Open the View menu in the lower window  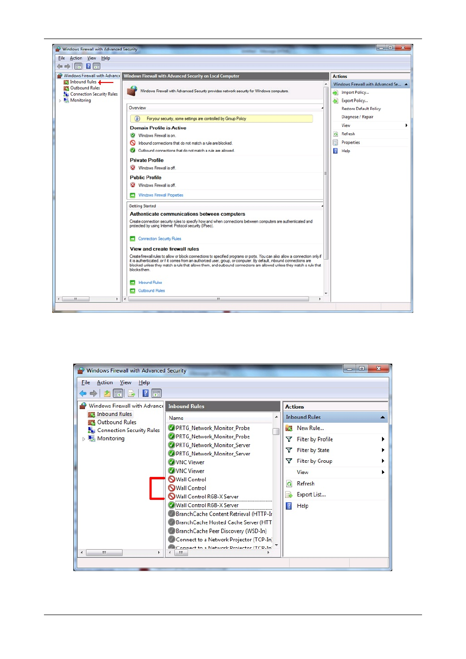126,383
